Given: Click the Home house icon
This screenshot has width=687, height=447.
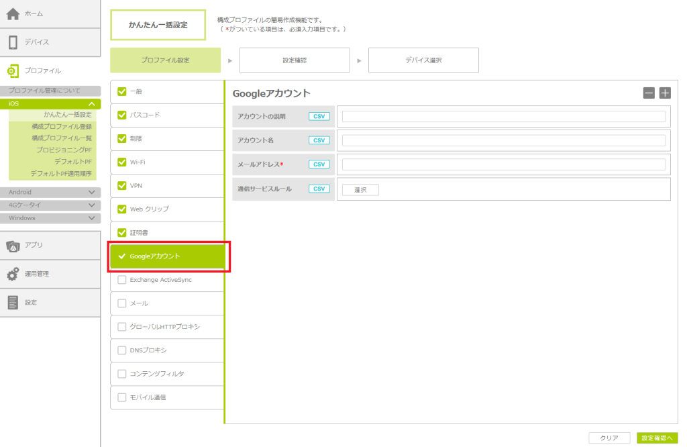Looking at the screenshot, I should click(x=13, y=14).
